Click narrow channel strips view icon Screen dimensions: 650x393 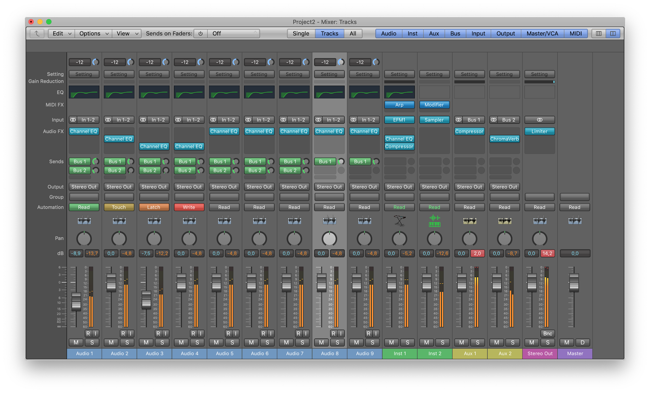point(599,33)
